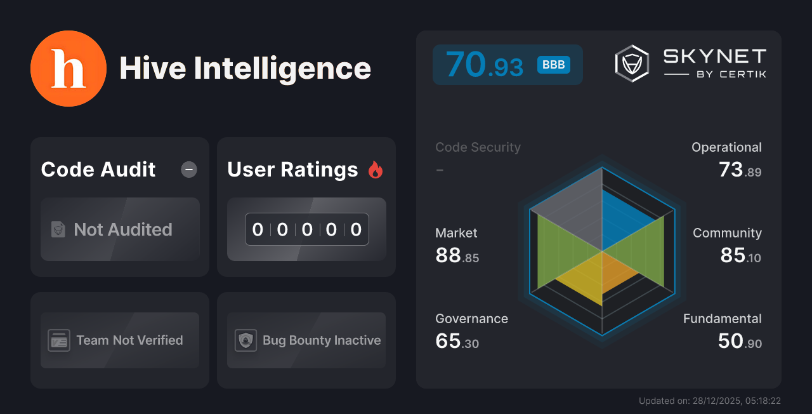Viewport: 812px width, 414px height.
Task: Expand the Bug Bounty Inactive card
Action: [306, 340]
